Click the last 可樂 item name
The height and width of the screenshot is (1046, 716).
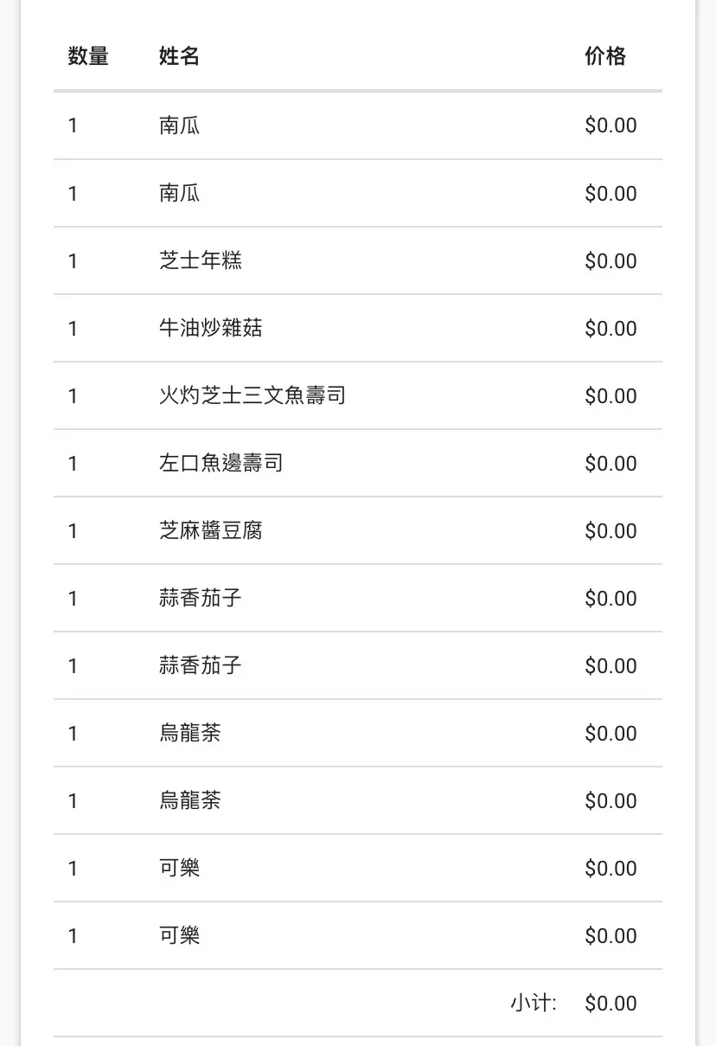(180, 935)
